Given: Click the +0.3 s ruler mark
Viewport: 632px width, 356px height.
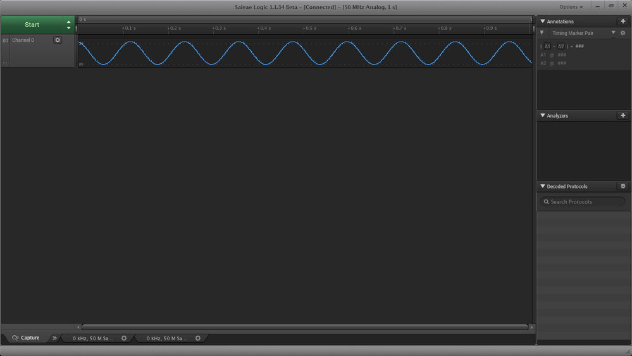Looking at the screenshot, I should (x=219, y=29).
